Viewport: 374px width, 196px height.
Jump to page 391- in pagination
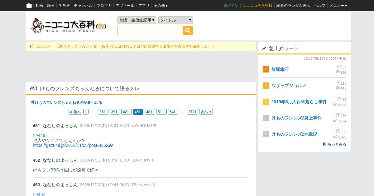pos(115,112)
